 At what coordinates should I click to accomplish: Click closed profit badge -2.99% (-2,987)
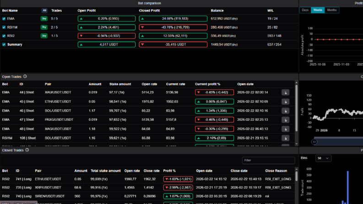pos(178,188)
